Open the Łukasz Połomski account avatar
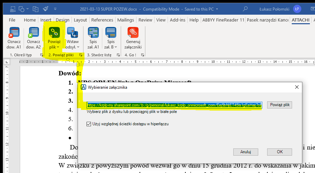Viewport: 315px width, 173px height. (298, 9)
